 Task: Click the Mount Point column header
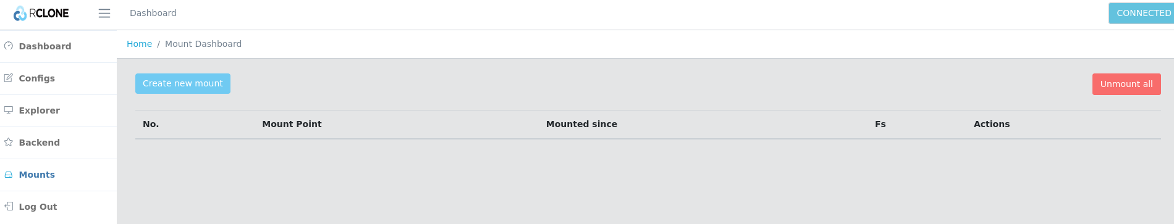pos(292,124)
